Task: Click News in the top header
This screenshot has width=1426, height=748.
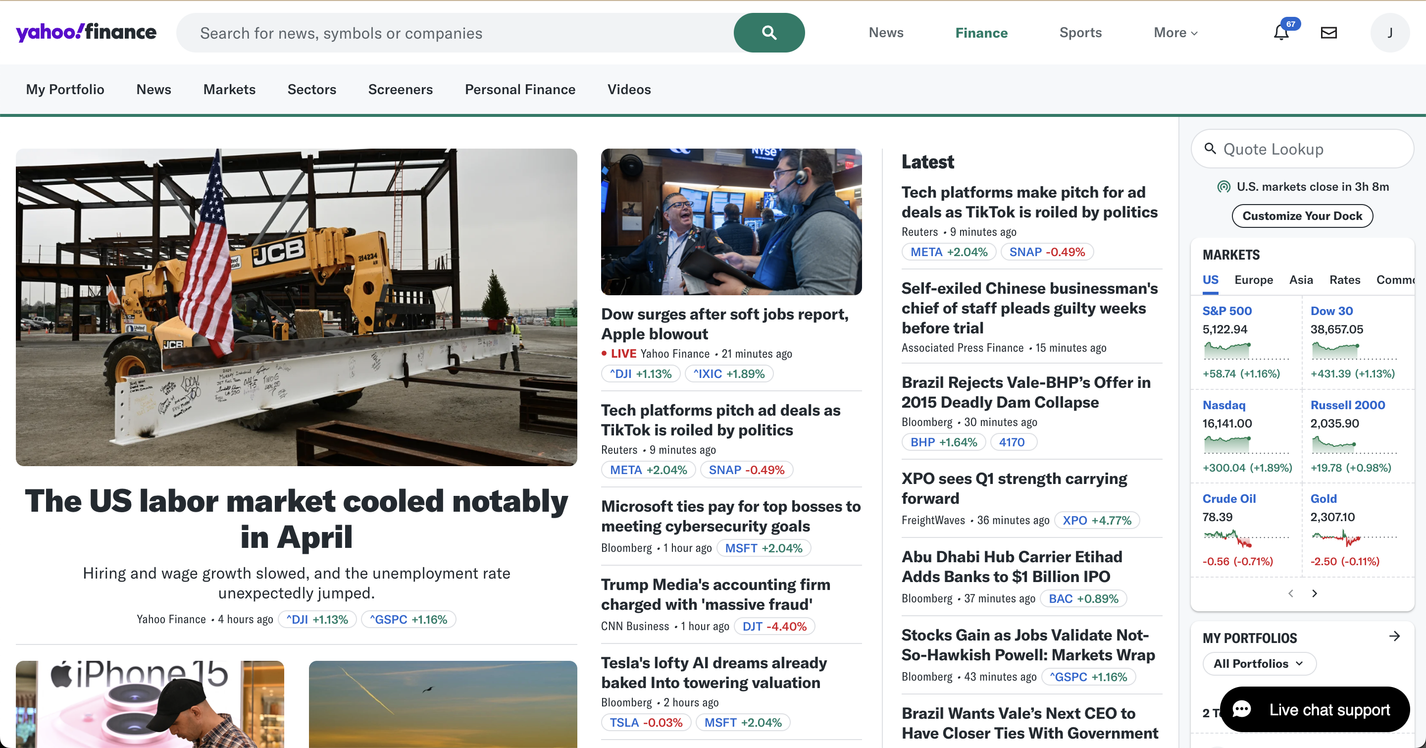Action: (886, 33)
